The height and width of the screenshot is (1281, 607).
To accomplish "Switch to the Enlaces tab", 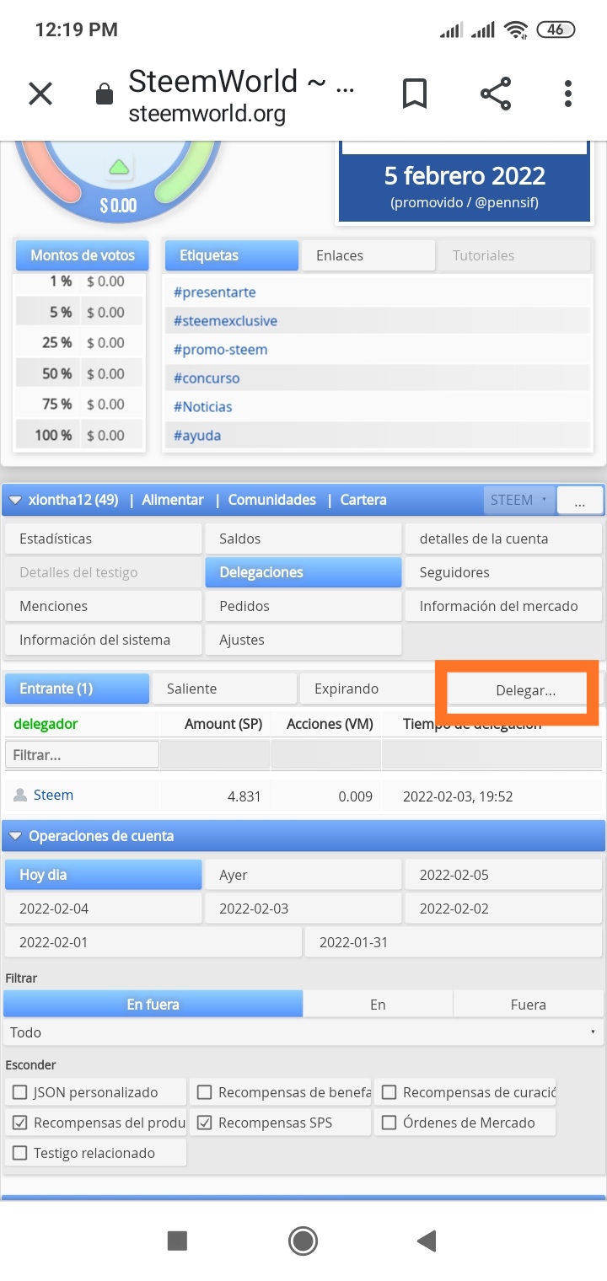I will click(368, 255).
